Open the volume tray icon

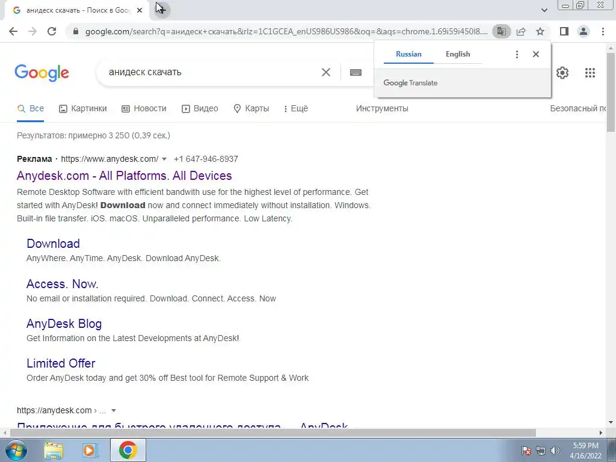coord(555,451)
